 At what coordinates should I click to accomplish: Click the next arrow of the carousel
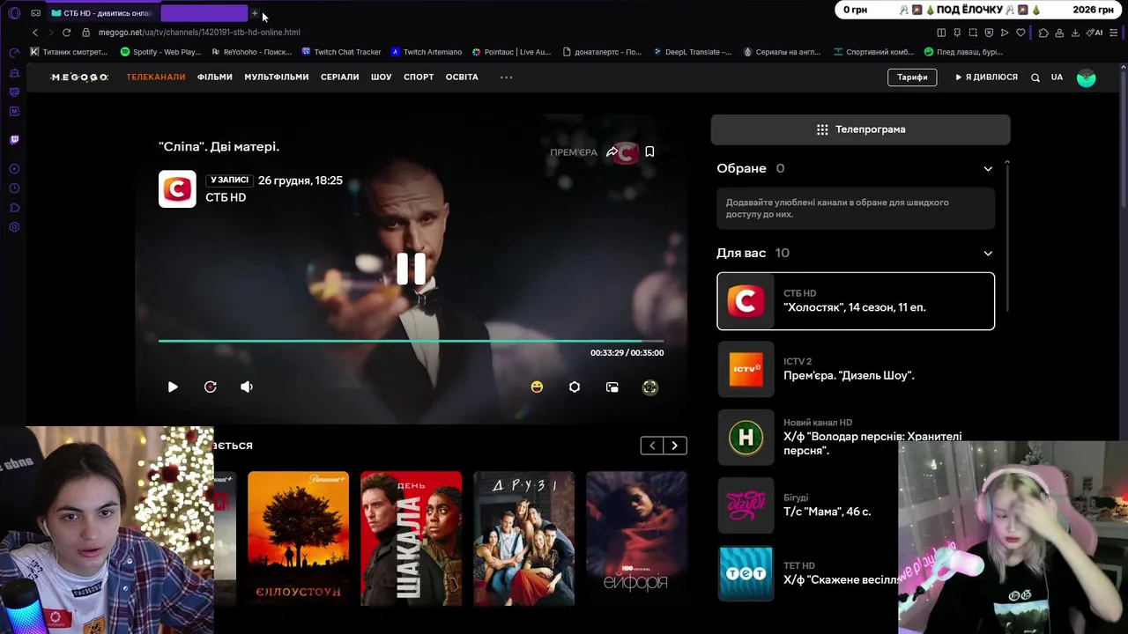(x=675, y=446)
